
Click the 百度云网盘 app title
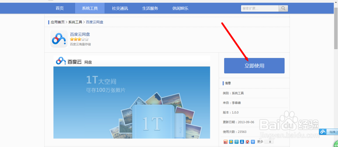coord(80,34)
